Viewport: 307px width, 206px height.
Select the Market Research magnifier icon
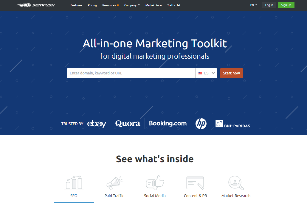(236, 183)
